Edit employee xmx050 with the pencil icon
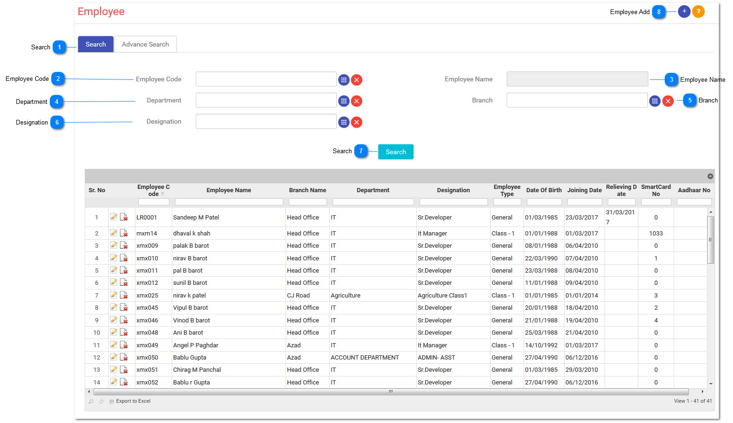Viewport: 733px width, 423px height. [x=114, y=357]
